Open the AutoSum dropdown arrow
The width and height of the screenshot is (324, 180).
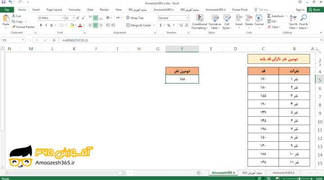pos(286,16)
